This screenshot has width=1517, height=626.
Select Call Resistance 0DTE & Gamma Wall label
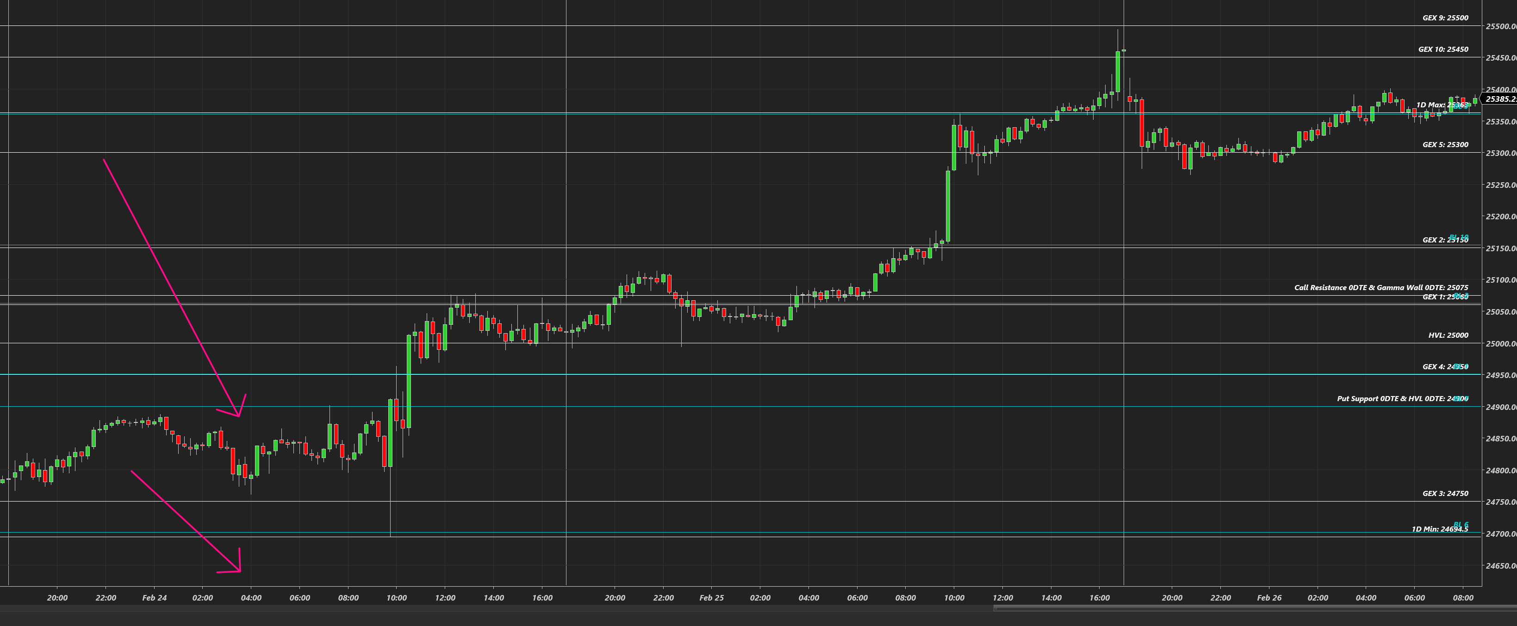click(x=1380, y=287)
